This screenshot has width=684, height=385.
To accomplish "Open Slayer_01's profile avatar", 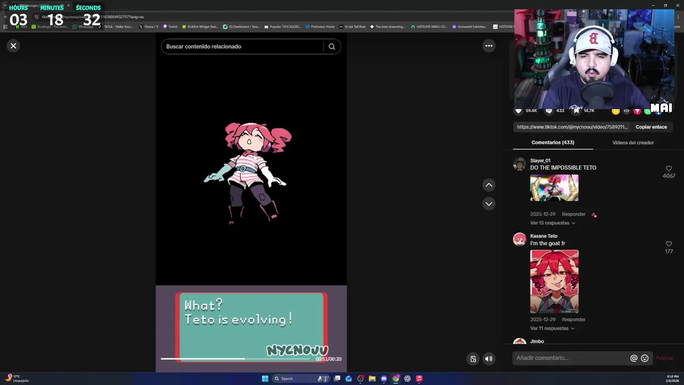I will click(519, 164).
